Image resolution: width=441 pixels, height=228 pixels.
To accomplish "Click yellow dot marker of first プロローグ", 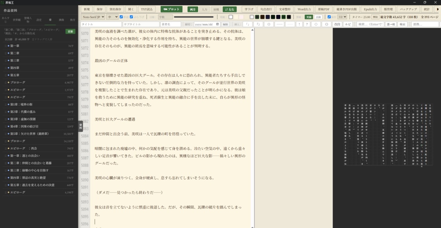I will tap(9, 82).
